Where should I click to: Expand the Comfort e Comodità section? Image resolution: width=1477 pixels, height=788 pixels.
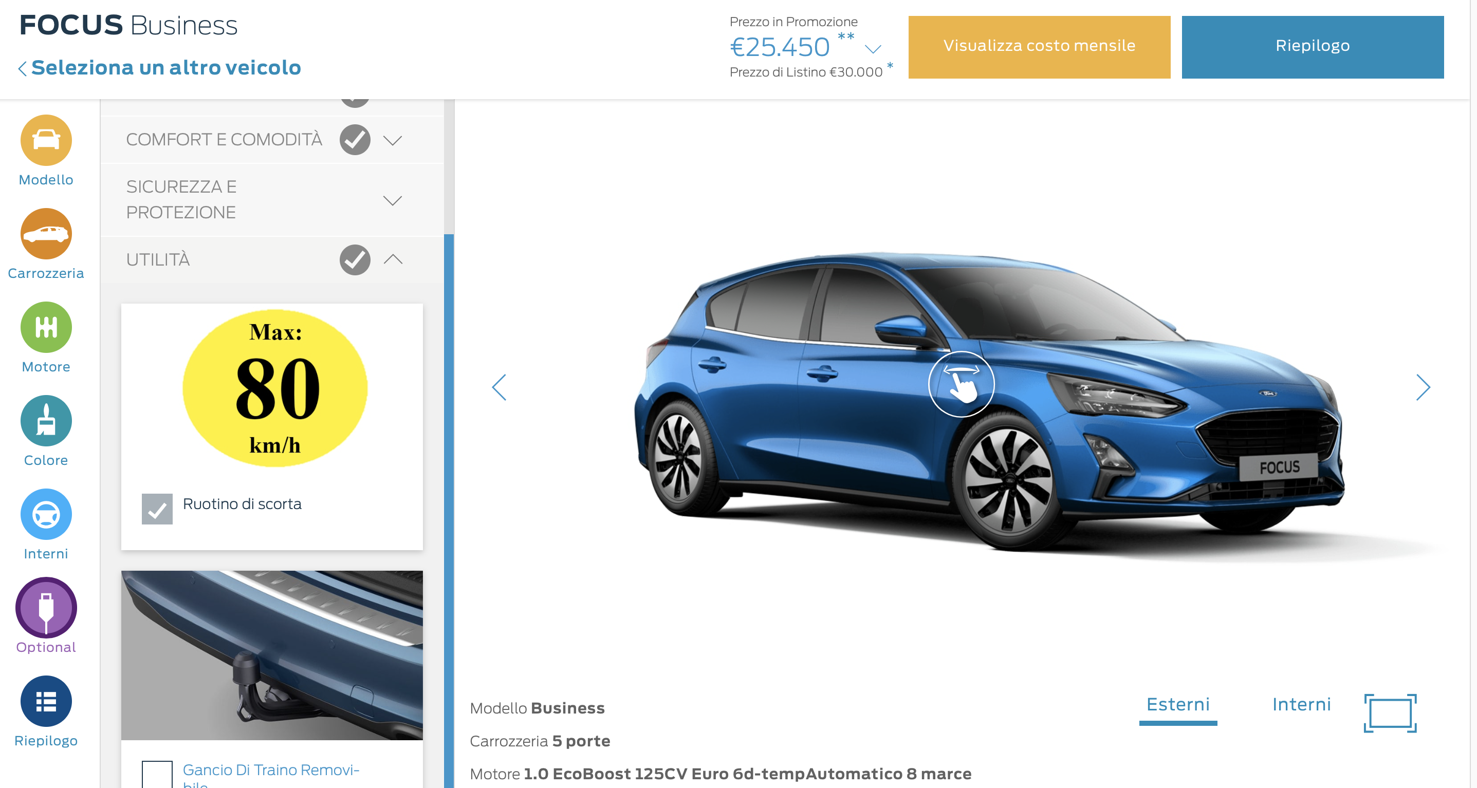pyautogui.click(x=392, y=140)
